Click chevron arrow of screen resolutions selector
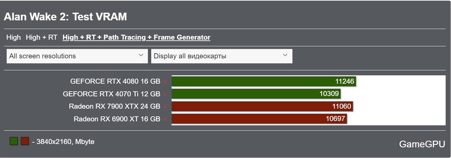 (141, 55)
